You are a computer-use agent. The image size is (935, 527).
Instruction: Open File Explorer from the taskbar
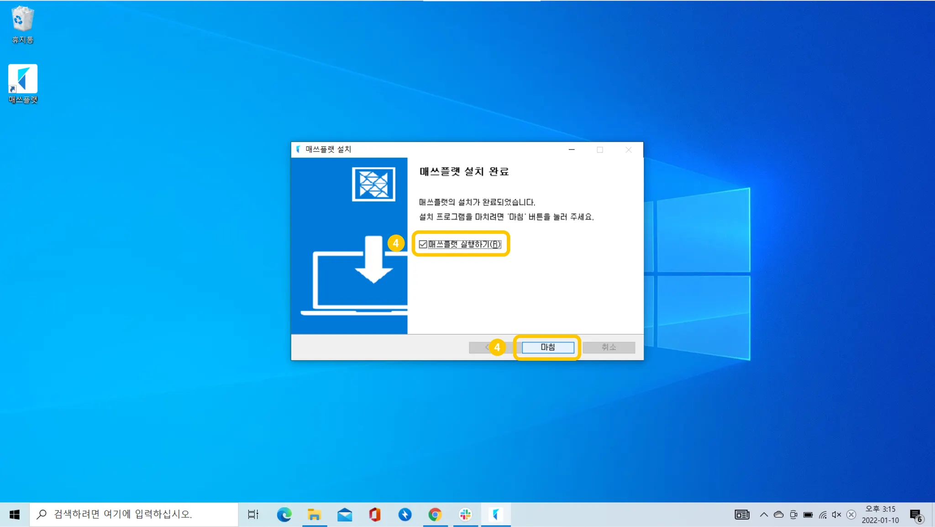pos(314,515)
